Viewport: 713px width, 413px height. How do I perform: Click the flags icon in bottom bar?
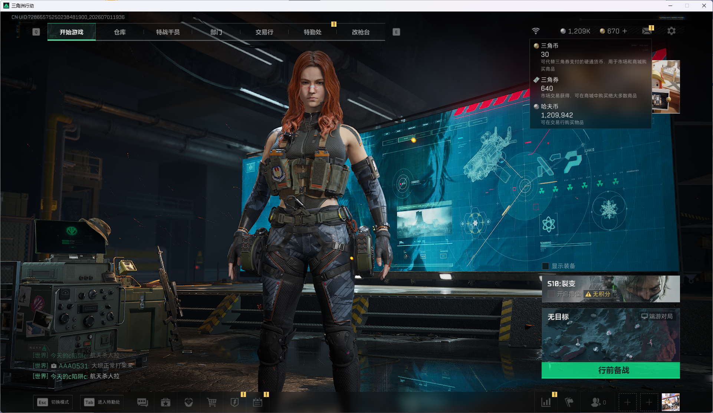pyautogui.click(x=569, y=402)
